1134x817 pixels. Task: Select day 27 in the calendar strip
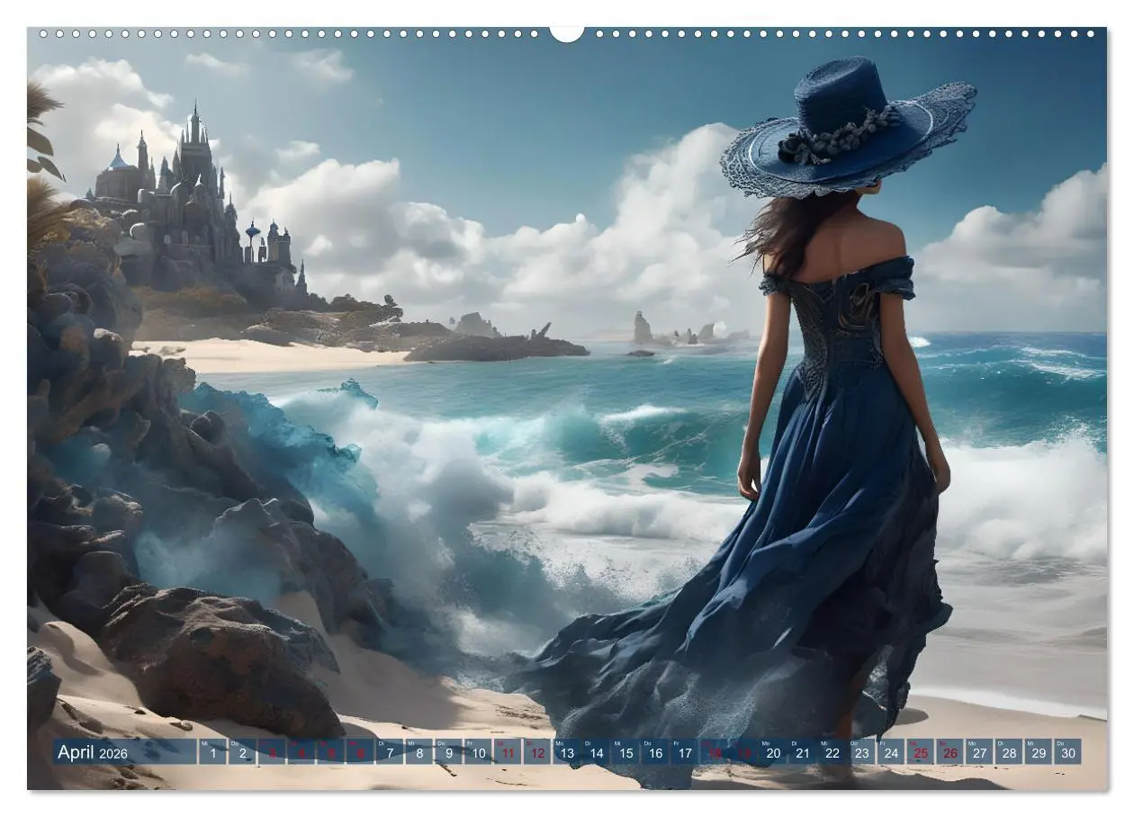coord(979,752)
